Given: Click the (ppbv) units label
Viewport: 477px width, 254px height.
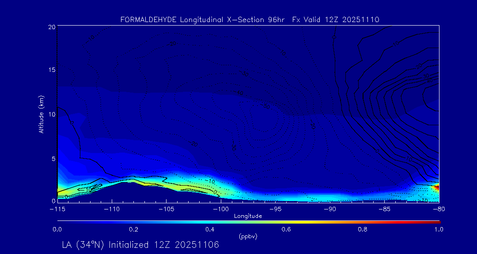Looking at the screenshot, I should click(248, 237).
